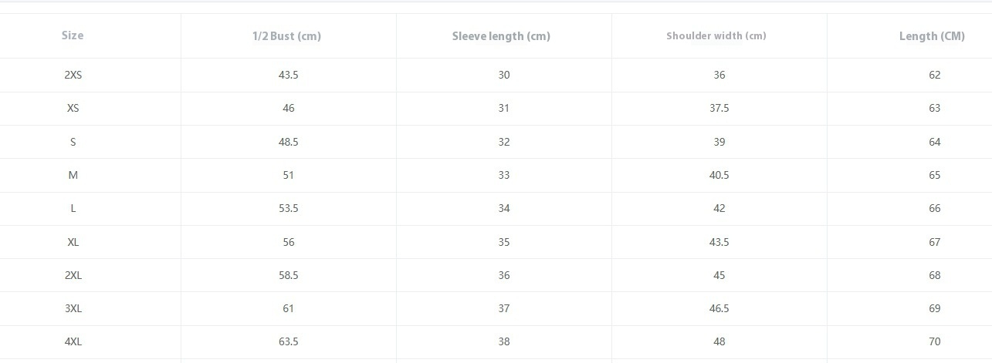
Task: Select the 1/2 Bust (cm) header
Action: (x=286, y=36)
